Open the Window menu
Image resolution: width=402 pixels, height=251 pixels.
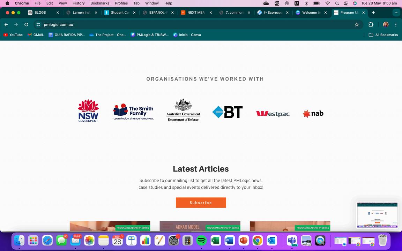(x=152, y=3)
